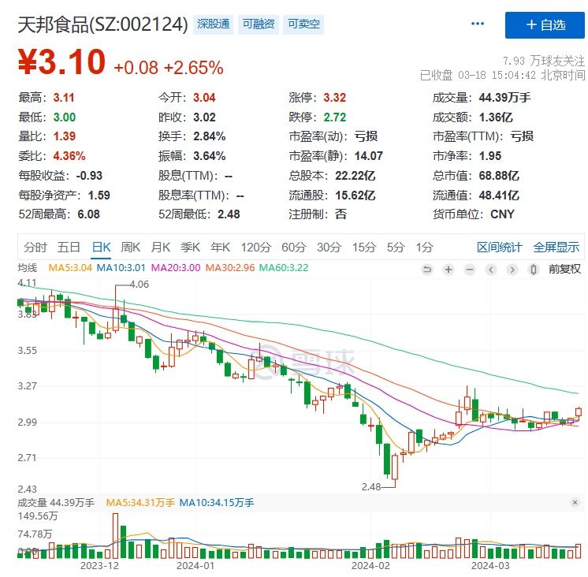Click the undo/reset chart icon
The width and height of the screenshot is (588, 577).
tap(426, 270)
